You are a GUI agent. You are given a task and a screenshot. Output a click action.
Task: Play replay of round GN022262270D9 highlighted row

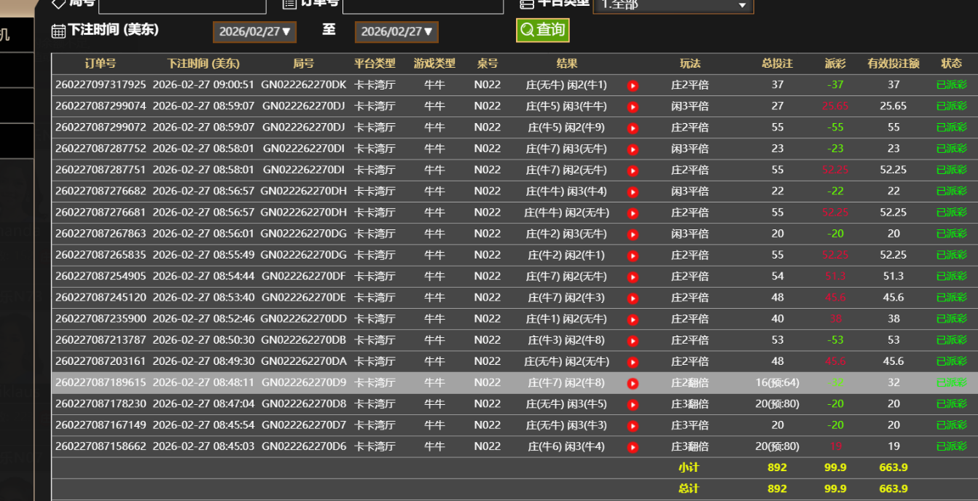coord(633,384)
